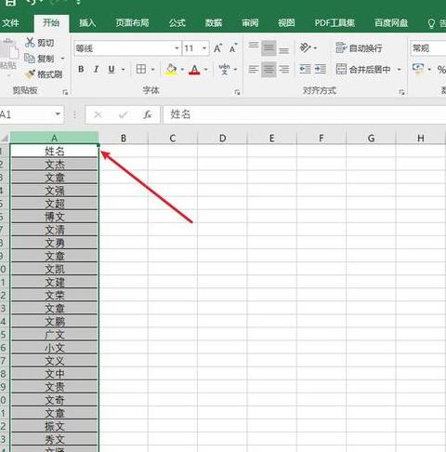Switch to the 公式 tab
The image size is (446, 452).
(x=177, y=23)
